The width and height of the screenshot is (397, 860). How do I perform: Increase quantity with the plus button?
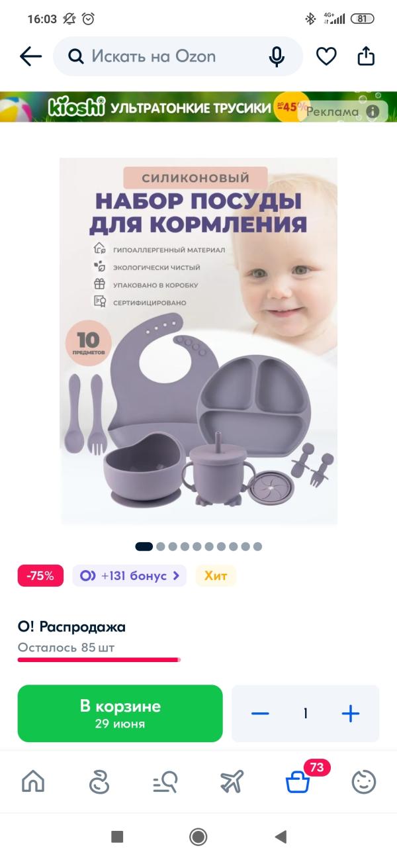(x=350, y=714)
